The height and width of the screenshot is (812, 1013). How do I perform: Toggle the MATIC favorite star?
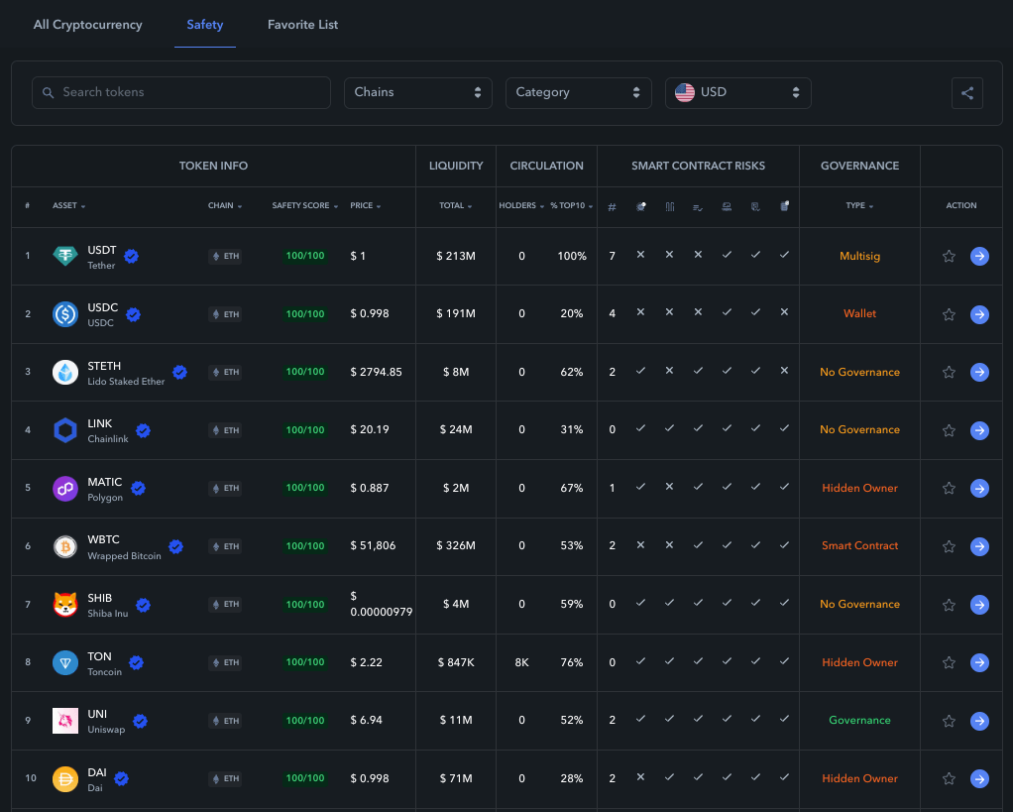click(949, 489)
